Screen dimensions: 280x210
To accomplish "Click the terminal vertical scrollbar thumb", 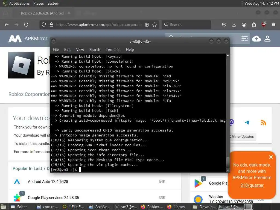I will [x=228, y=163].
